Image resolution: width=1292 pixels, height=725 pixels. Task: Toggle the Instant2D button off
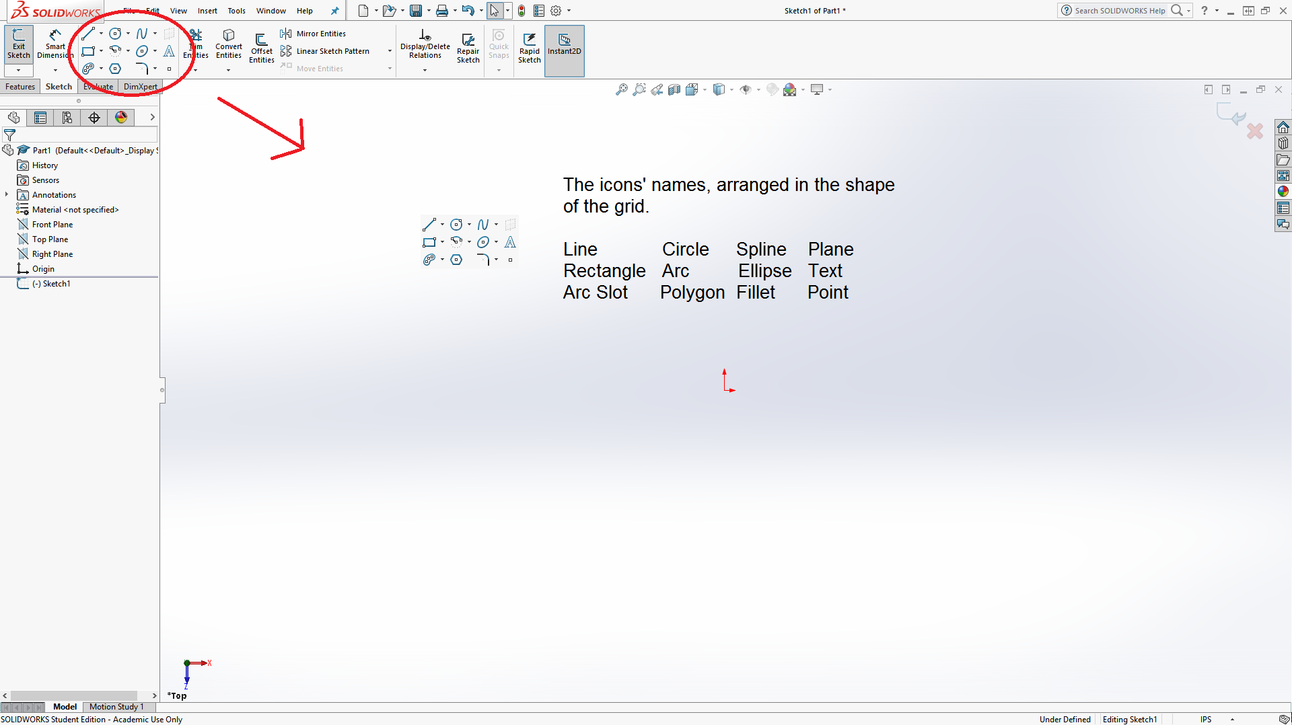[564, 44]
